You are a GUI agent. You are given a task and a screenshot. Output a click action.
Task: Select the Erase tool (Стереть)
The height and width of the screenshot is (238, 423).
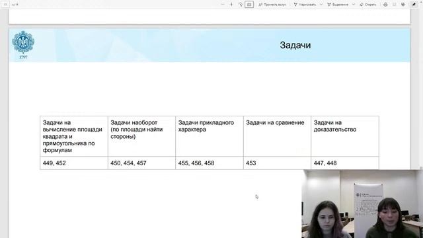[x=368, y=5]
